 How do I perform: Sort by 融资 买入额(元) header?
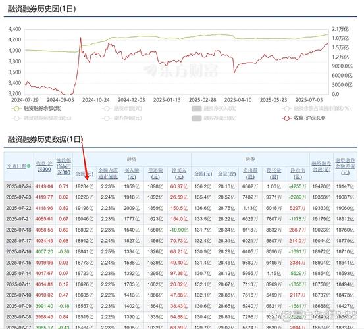pos(132,174)
